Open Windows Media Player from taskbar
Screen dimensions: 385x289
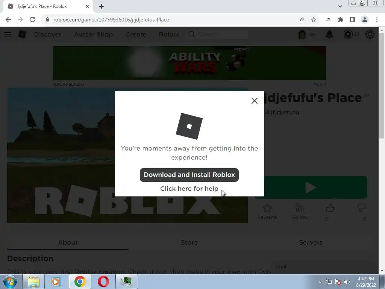(56, 281)
